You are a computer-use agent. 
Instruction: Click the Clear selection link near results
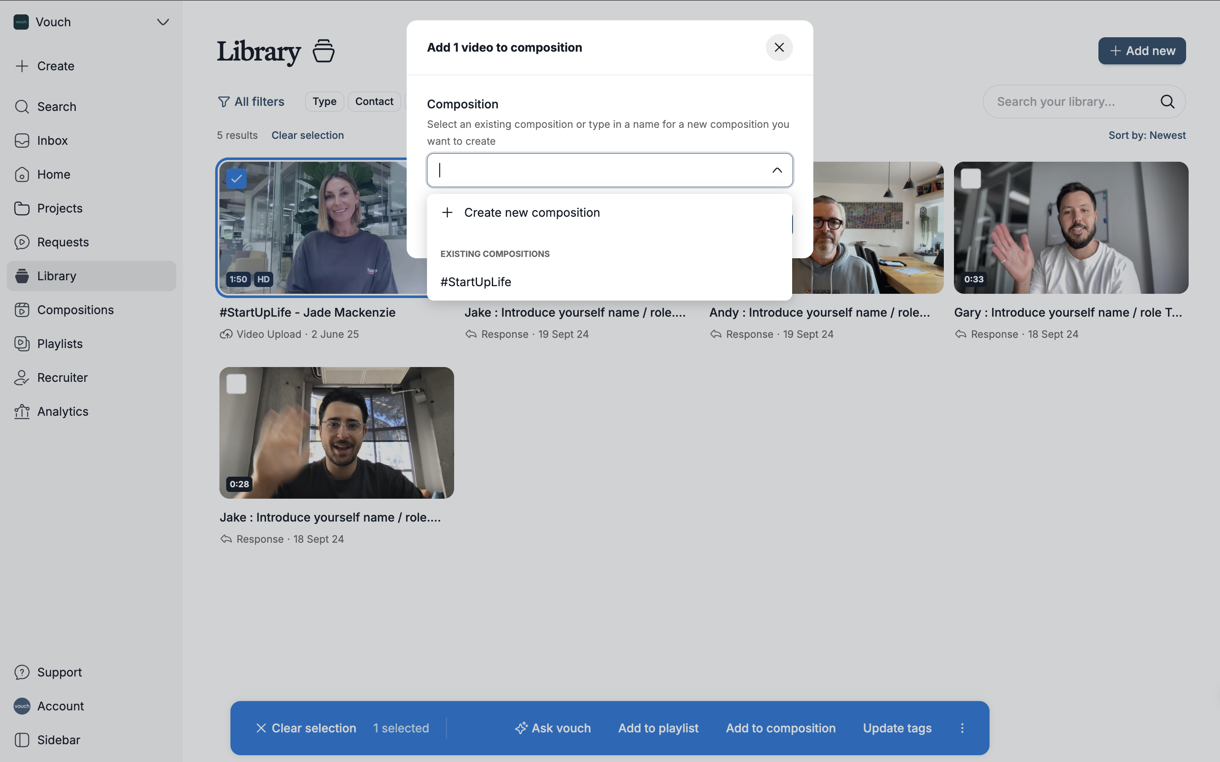pos(308,135)
